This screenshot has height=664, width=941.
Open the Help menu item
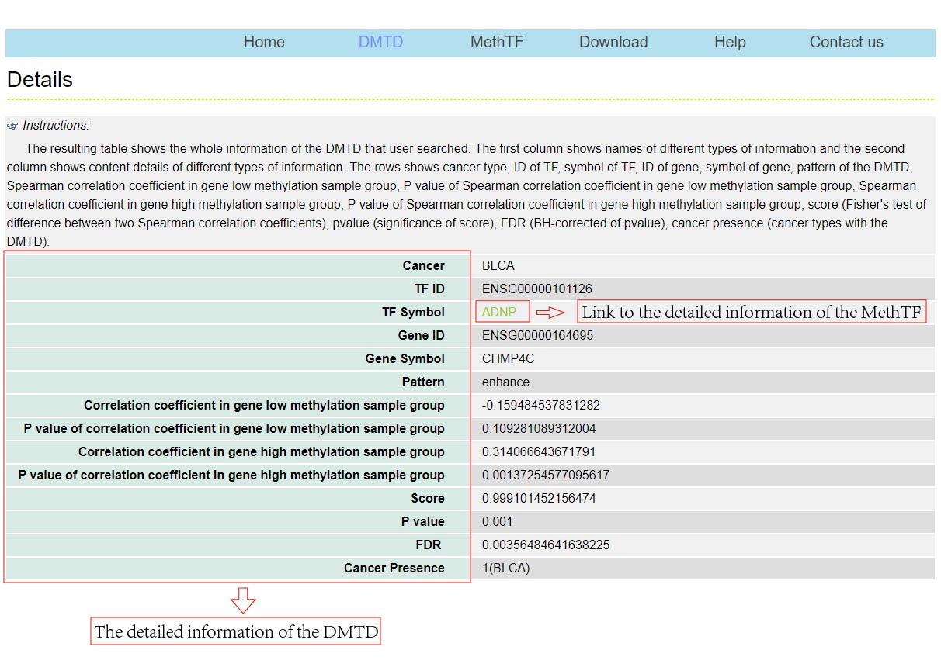click(x=730, y=43)
